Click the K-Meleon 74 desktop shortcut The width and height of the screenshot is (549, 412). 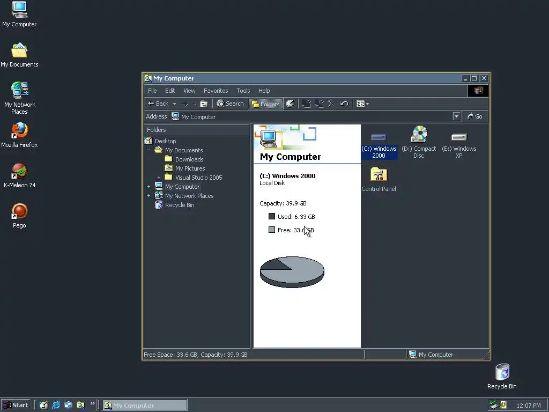[x=19, y=175]
